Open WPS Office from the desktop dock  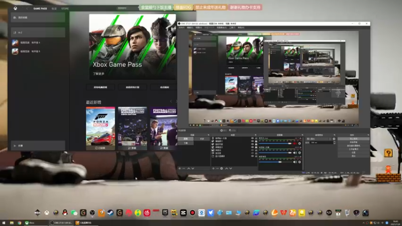[283, 212]
